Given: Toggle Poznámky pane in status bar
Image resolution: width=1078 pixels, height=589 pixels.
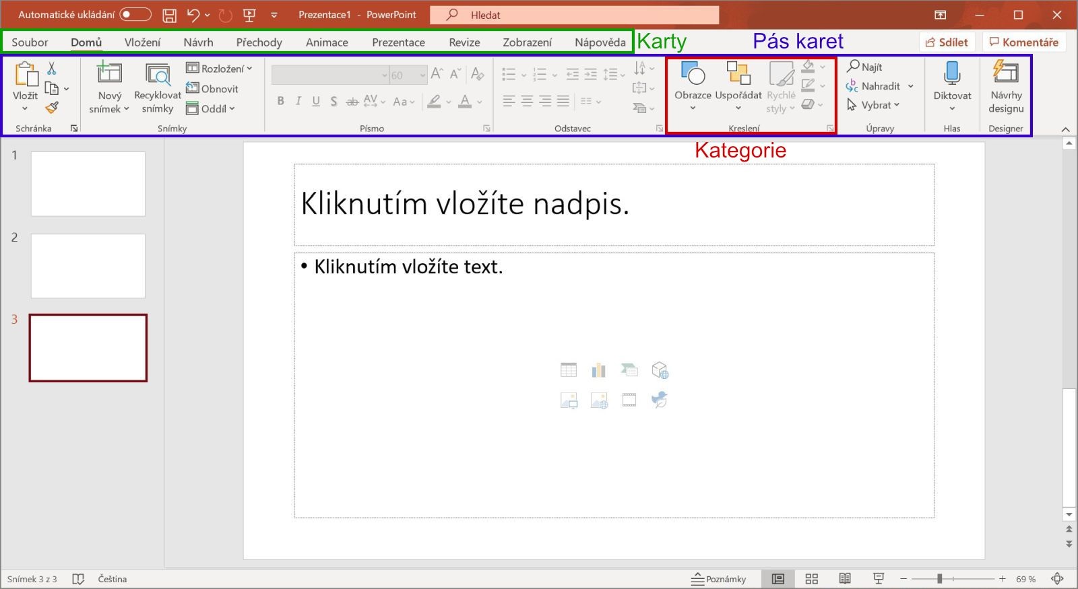Looking at the screenshot, I should click(x=719, y=579).
